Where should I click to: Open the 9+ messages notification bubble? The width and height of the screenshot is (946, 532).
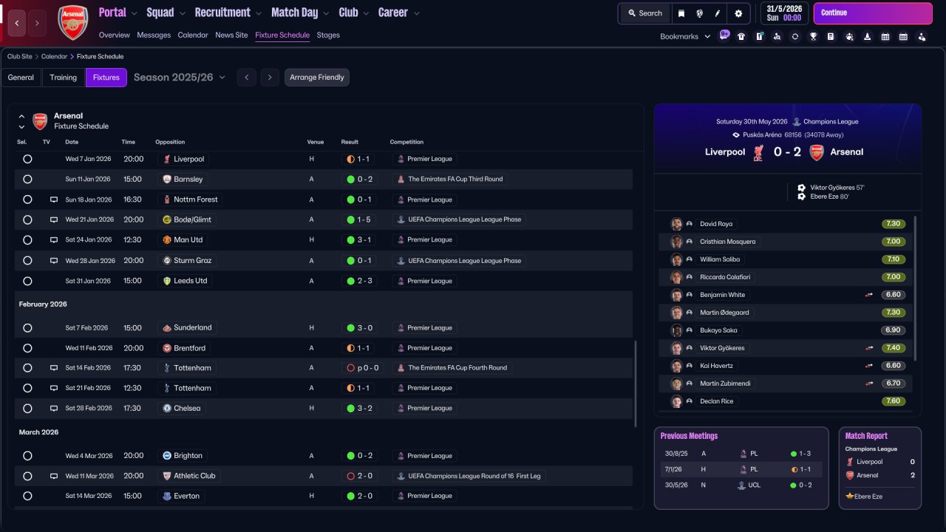tap(724, 34)
